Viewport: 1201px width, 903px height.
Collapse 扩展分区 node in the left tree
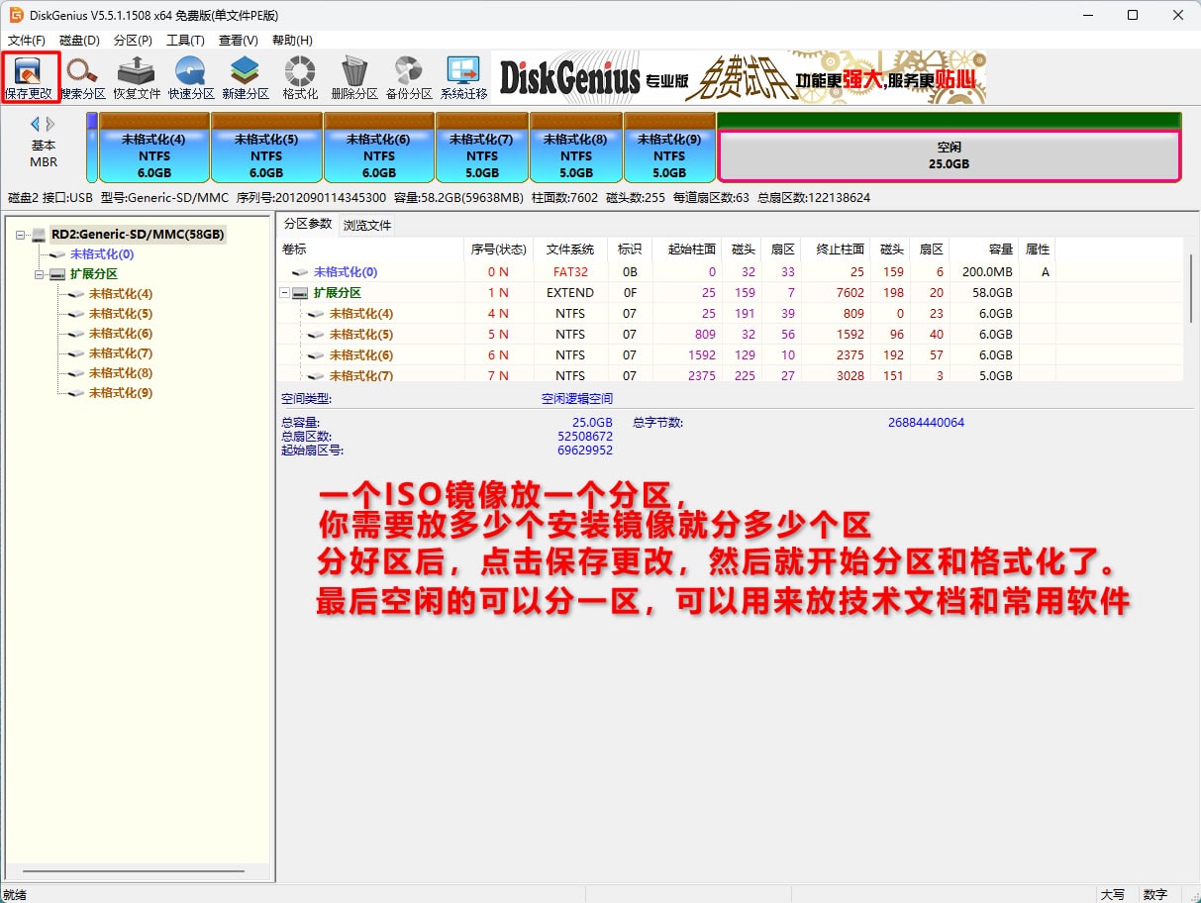click(39, 274)
